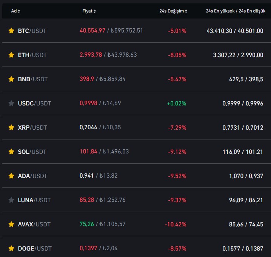271x257 pixels.
Task: Sort by 24s Değişim column
Action: [173, 11]
